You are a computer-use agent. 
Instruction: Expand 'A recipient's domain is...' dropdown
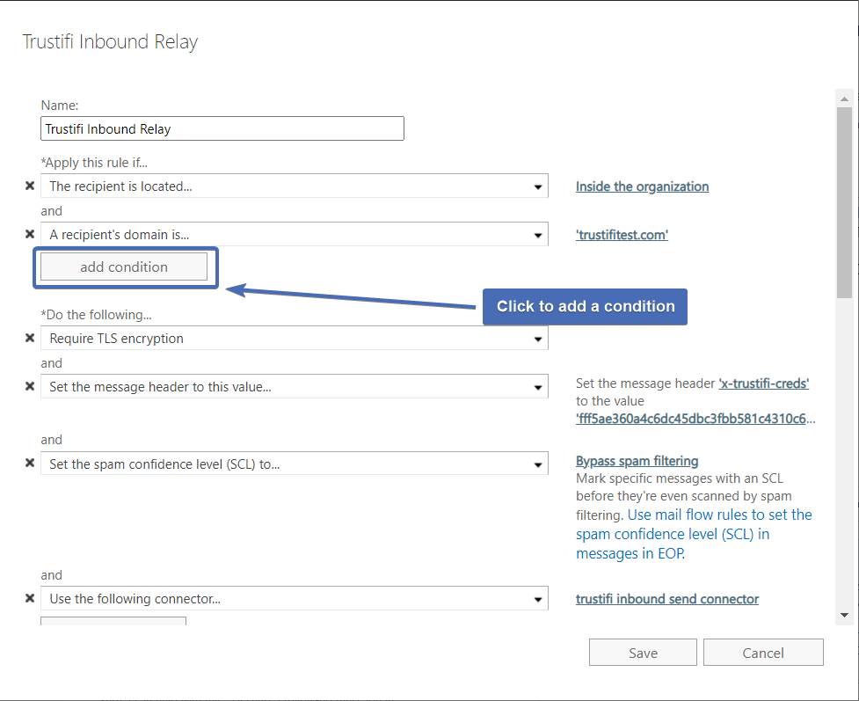[x=295, y=235]
